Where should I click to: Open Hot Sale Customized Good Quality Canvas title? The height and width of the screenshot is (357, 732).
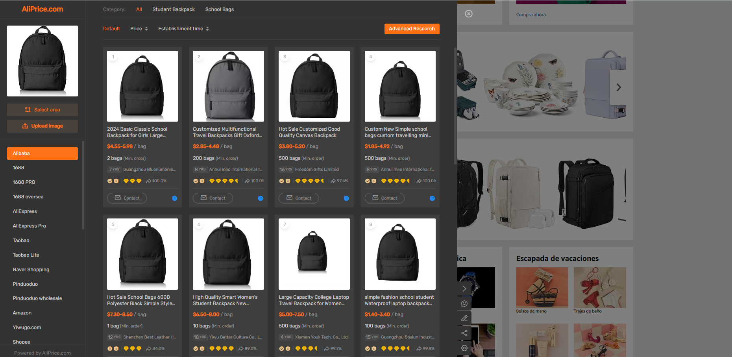coord(309,132)
